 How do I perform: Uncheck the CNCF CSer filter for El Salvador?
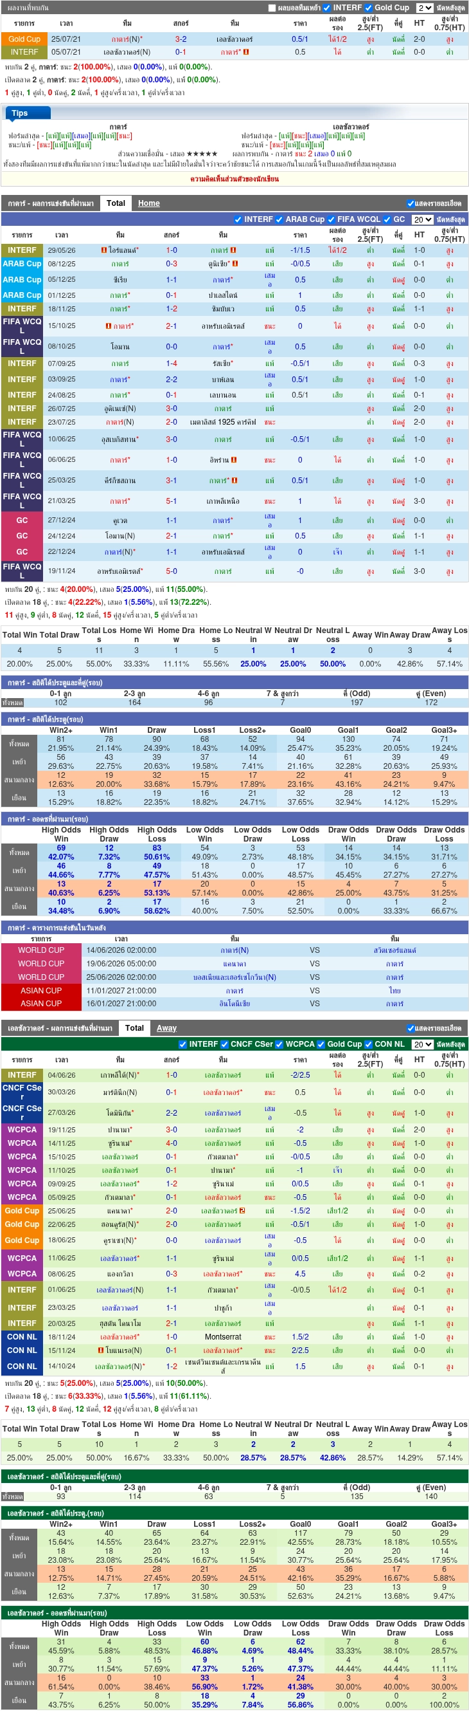[224, 1044]
